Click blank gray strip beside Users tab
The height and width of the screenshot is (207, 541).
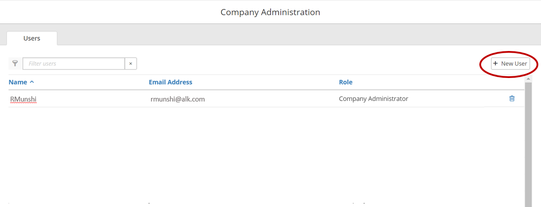point(266,39)
